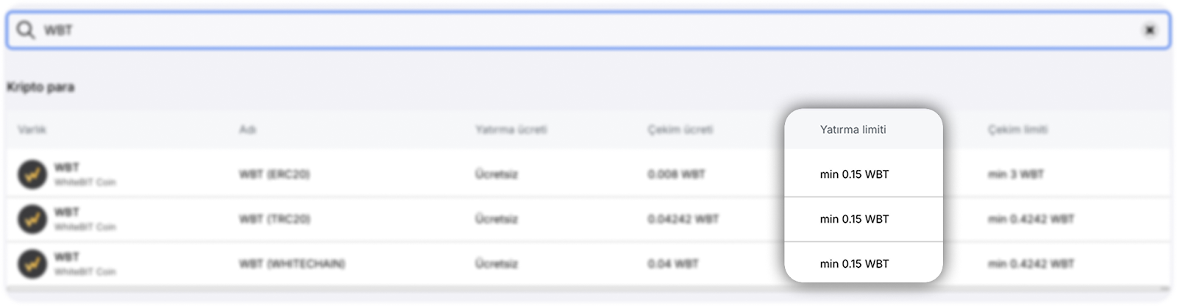Click the search magnifier icon
The image size is (1177, 306).
(26, 30)
